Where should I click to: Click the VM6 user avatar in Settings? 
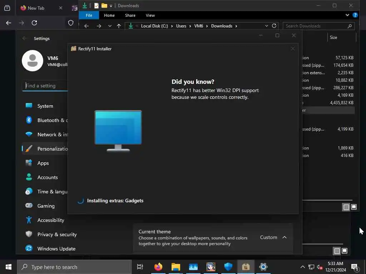coord(33,61)
